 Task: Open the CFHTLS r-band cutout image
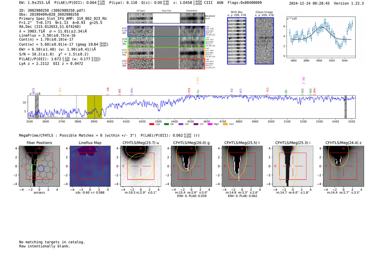click(x=242, y=166)
